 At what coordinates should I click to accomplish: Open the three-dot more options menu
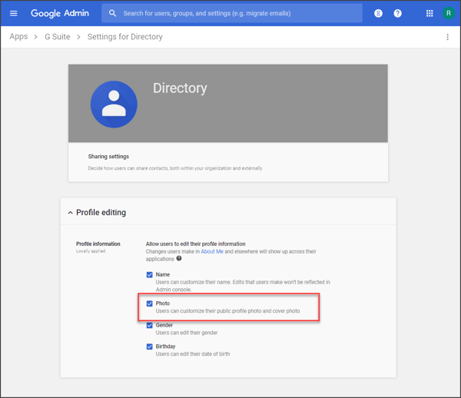coord(447,37)
